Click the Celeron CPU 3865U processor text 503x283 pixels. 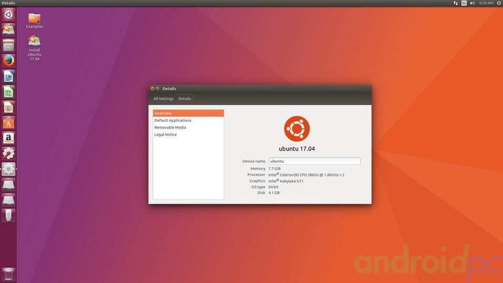tap(307, 175)
